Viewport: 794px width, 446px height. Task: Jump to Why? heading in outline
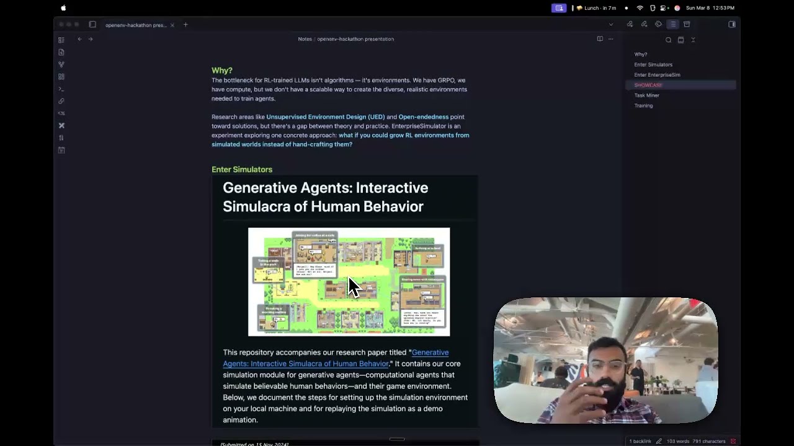(x=641, y=55)
